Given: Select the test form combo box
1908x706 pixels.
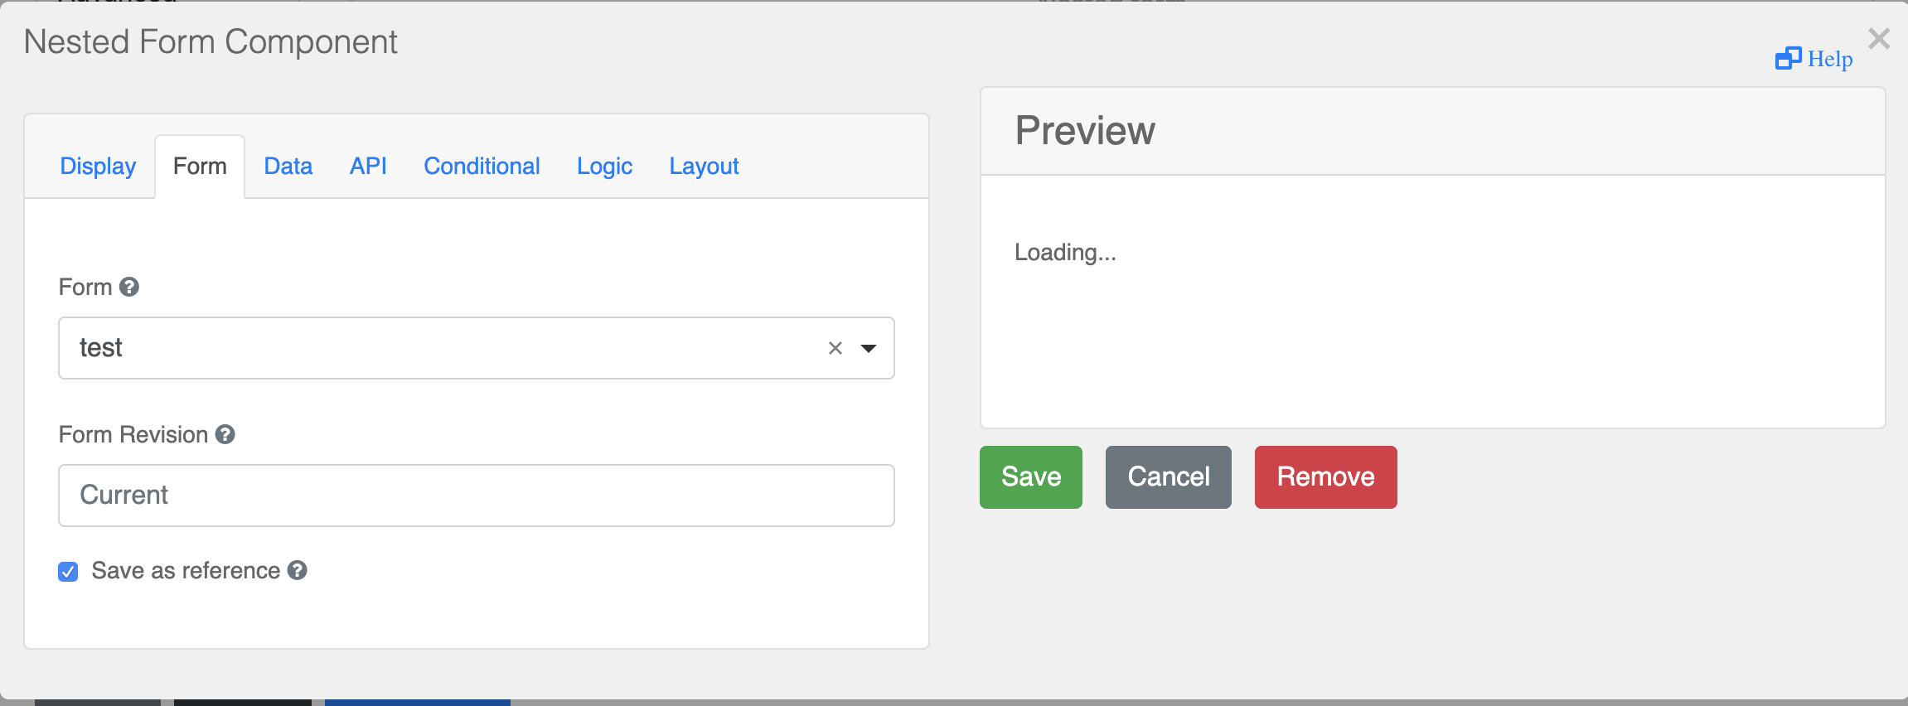Looking at the screenshot, I should (414, 348).
